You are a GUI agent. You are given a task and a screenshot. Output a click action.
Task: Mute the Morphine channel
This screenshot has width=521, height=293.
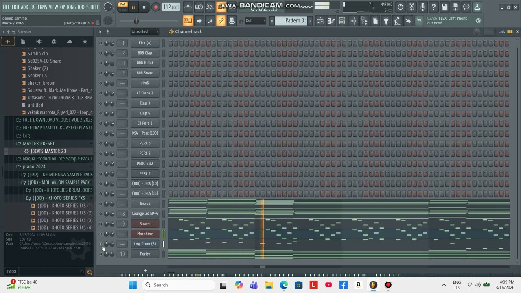pyautogui.click(x=101, y=234)
